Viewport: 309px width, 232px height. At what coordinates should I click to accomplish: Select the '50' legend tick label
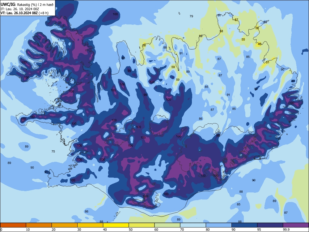click(x=131, y=230)
